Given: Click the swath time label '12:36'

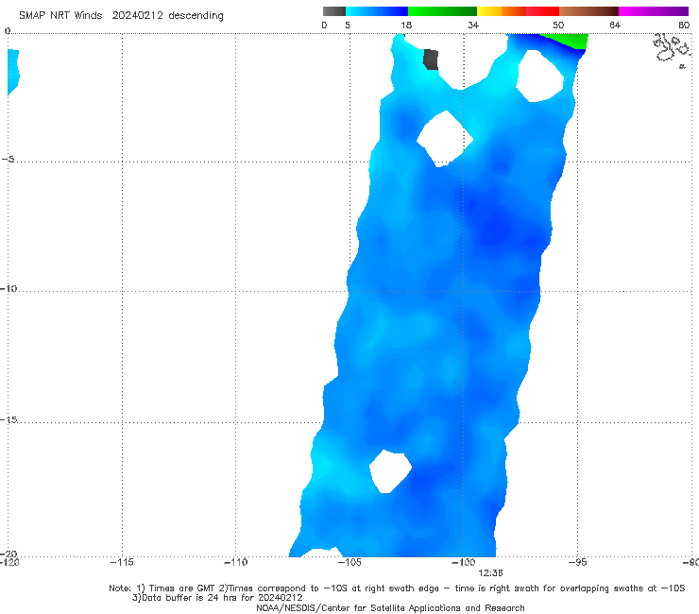Looking at the screenshot, I should coord(490,573).
